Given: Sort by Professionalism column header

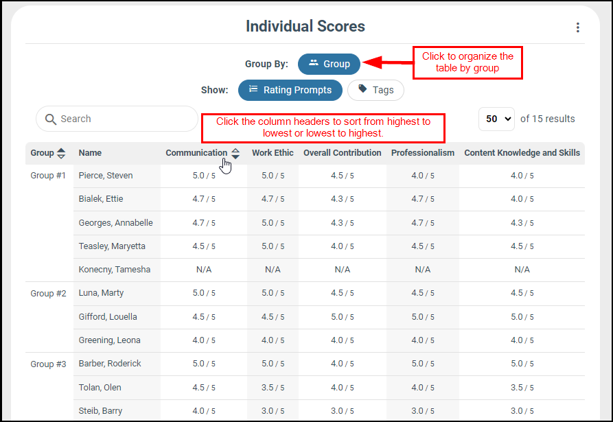Looking at the screenshot, I should 423,153.
